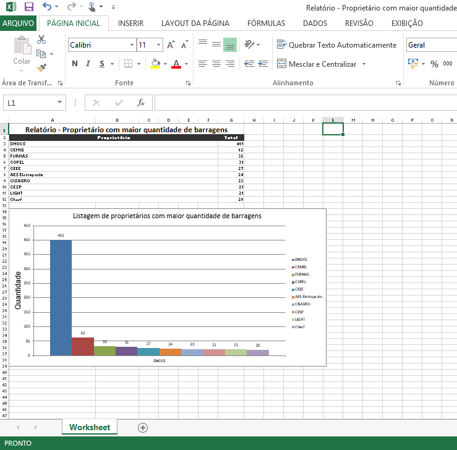Viewport: 457px width, 450px height.
Task: Click the Format Painter brush icon
Action: coord(41,67)
